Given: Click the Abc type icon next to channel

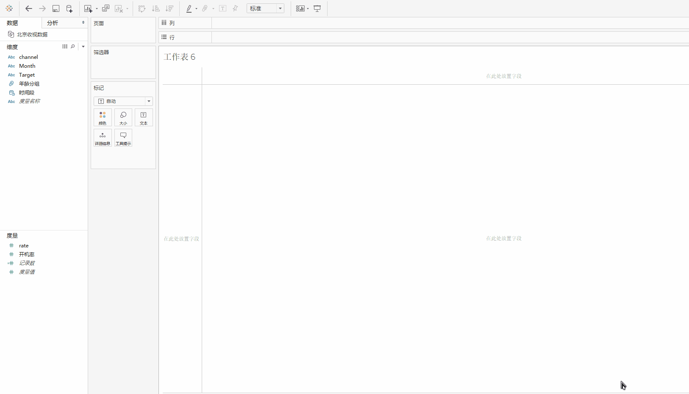Looking at the screenshot, I should coord(11,57).
